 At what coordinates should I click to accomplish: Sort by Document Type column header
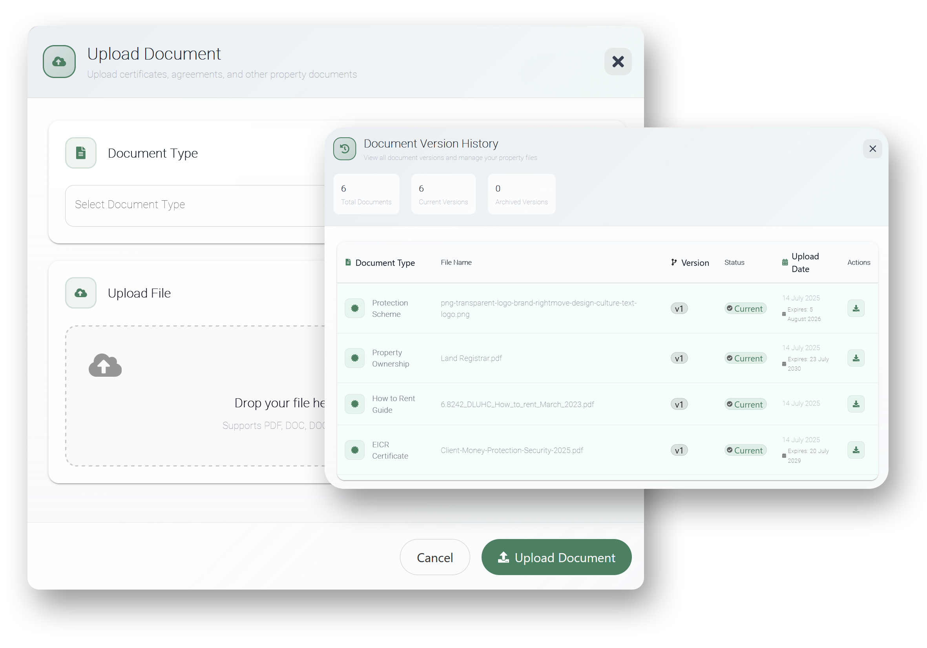point(385,263)
